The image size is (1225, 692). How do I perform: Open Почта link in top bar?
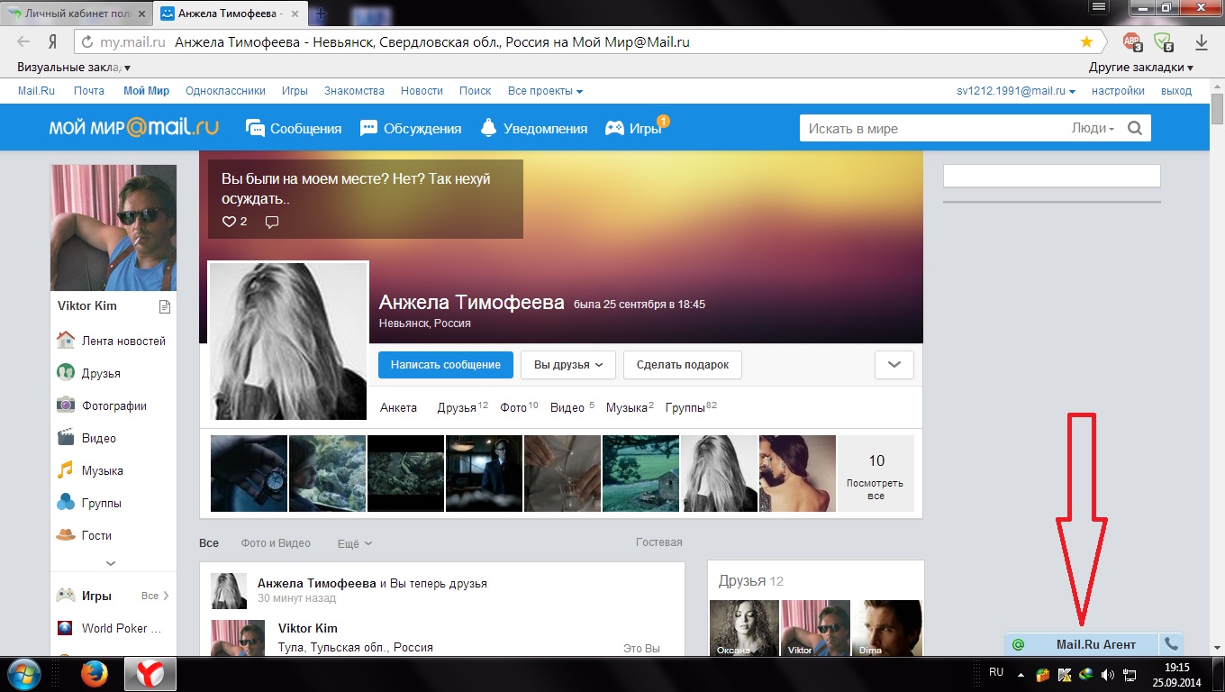tap(89, 91)
